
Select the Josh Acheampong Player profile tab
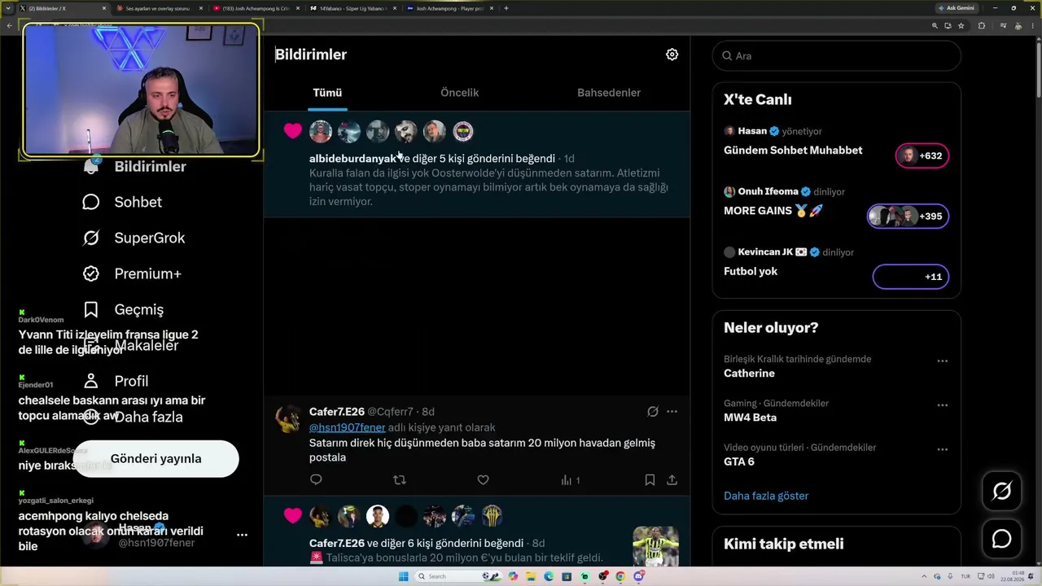coord(449,8)
